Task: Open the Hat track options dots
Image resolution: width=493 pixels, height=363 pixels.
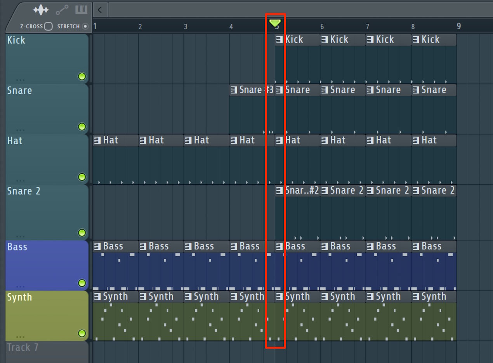Action: point(21,181)
